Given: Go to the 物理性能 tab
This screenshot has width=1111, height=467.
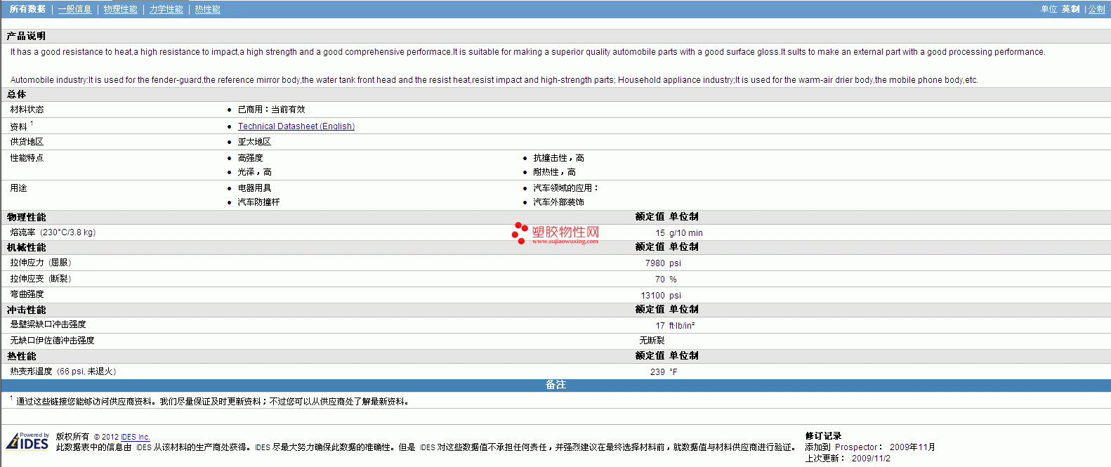Looking at the screenshot, I should click(x=120, y=9).
